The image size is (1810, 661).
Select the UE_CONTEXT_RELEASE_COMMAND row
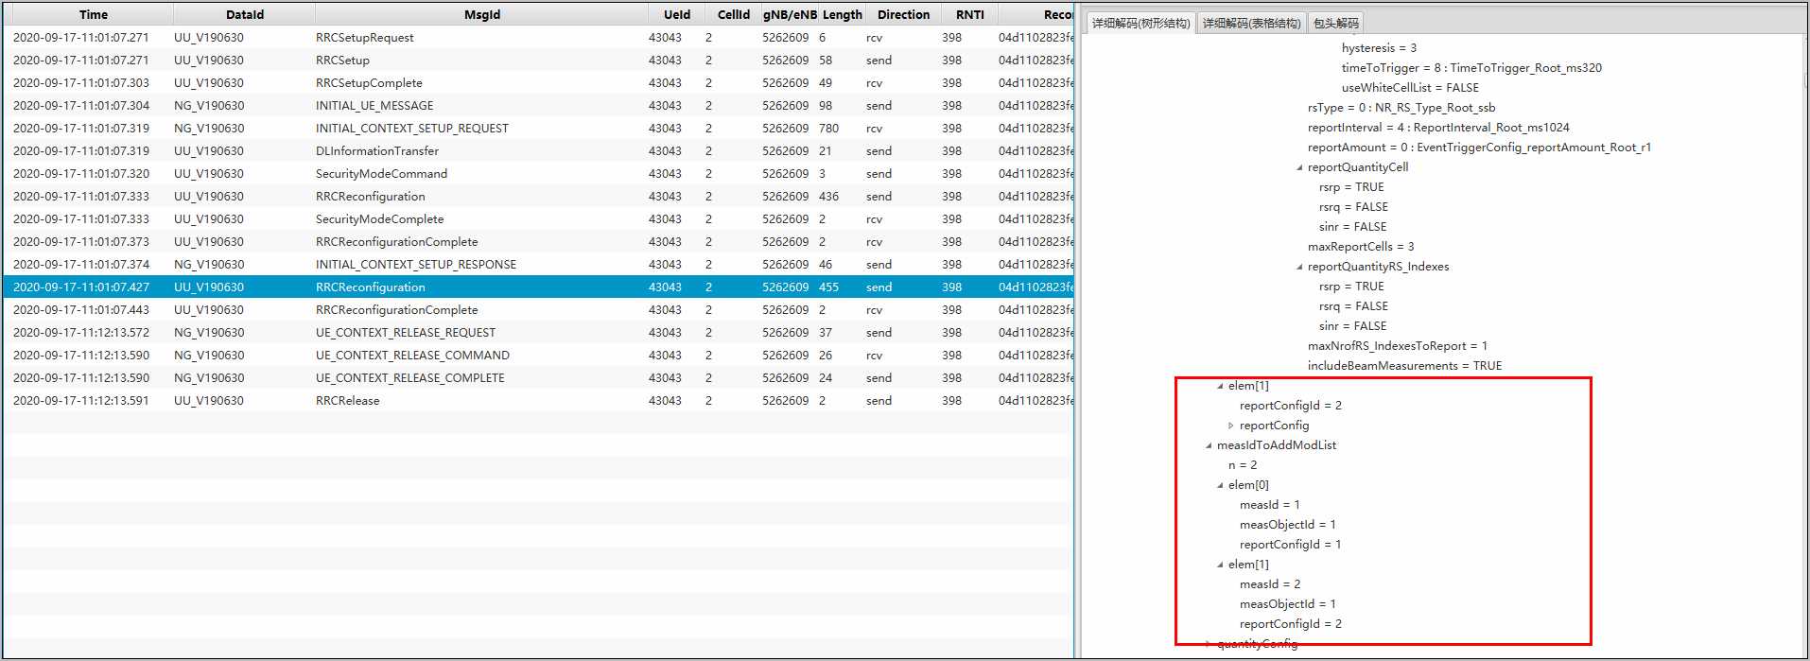click(412, 356)
